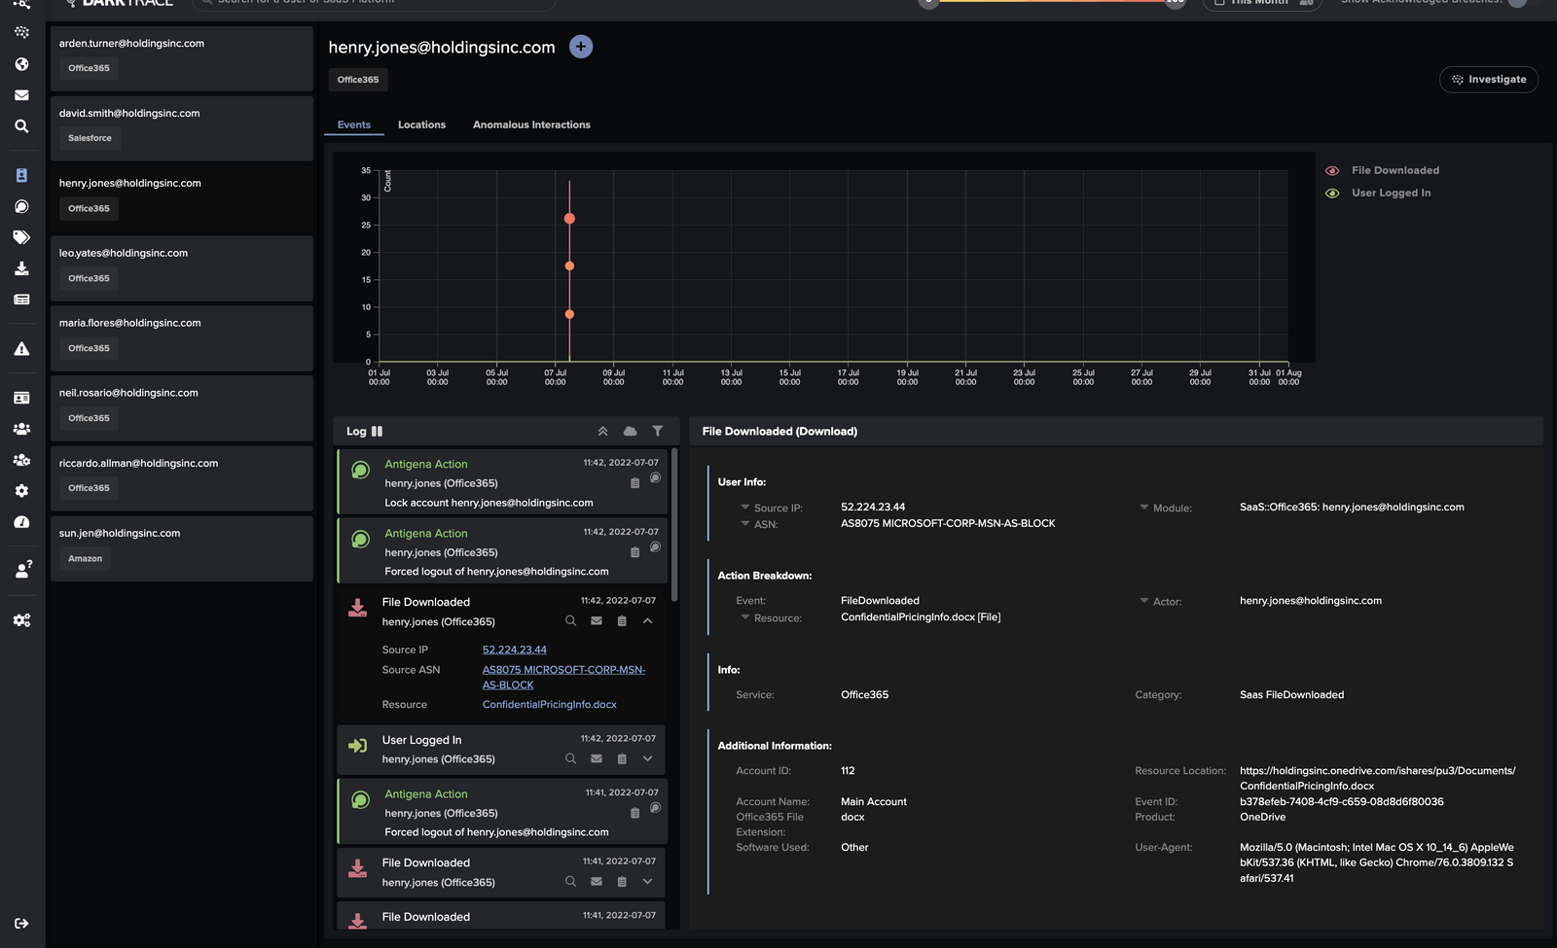The width and height of the screenshot is (1557, 948).
Task: Click the topmost orange data point on chart
Action: (x=569, y=219)
